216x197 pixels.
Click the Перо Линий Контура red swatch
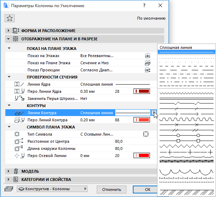(142, 120)
